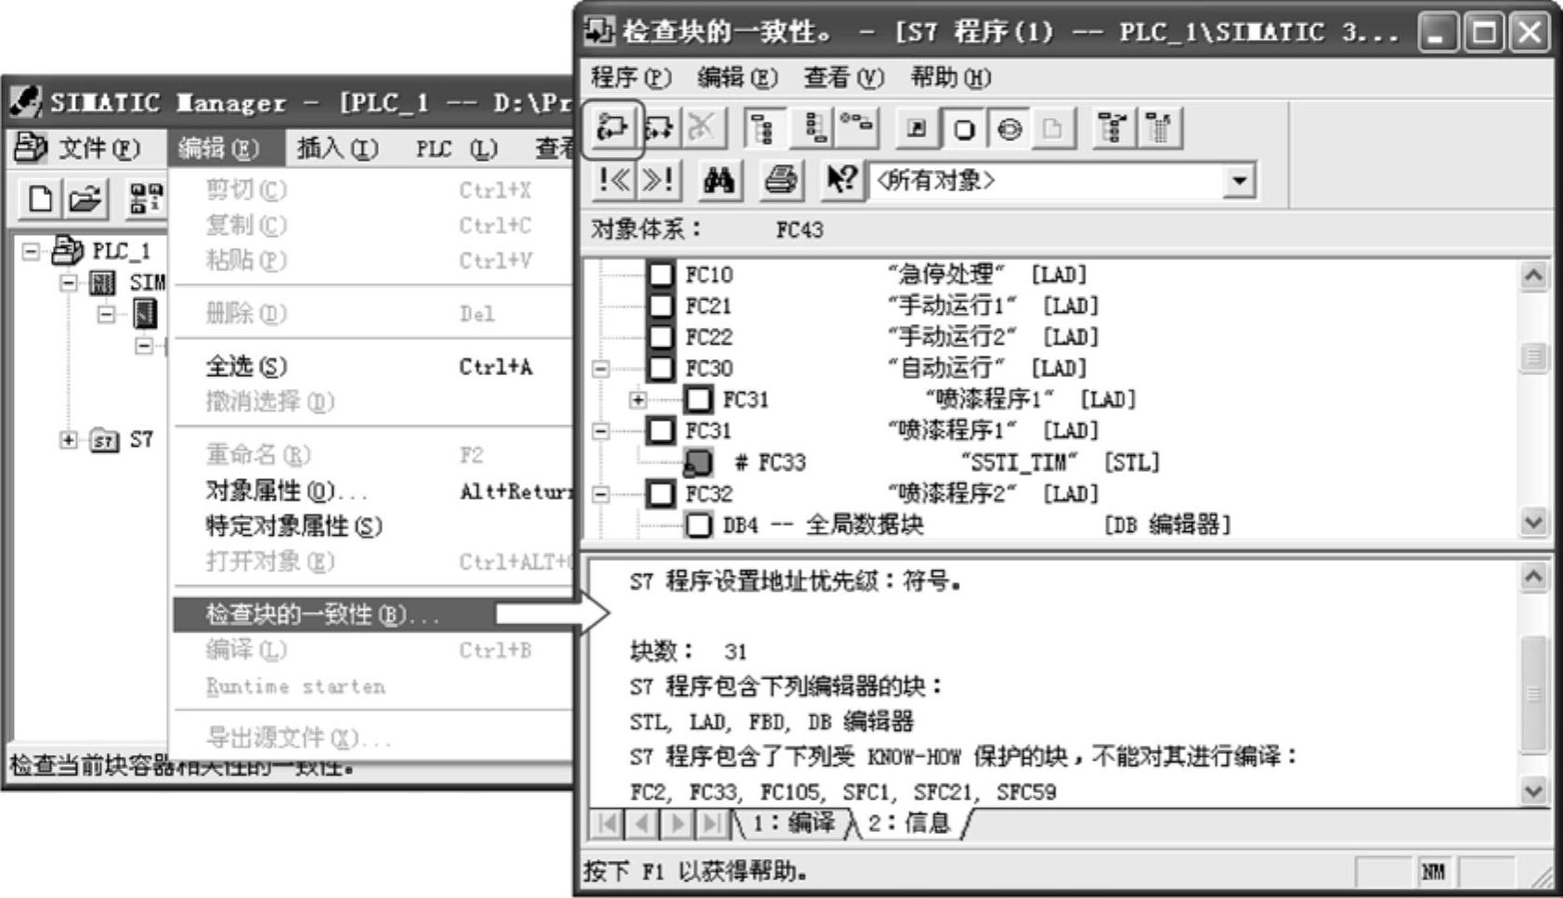This screenshot has width=1563, height=898.
Task: Select the S7 folder icon in the project tree
Action: pyautogui.click(x=105, y=440)
